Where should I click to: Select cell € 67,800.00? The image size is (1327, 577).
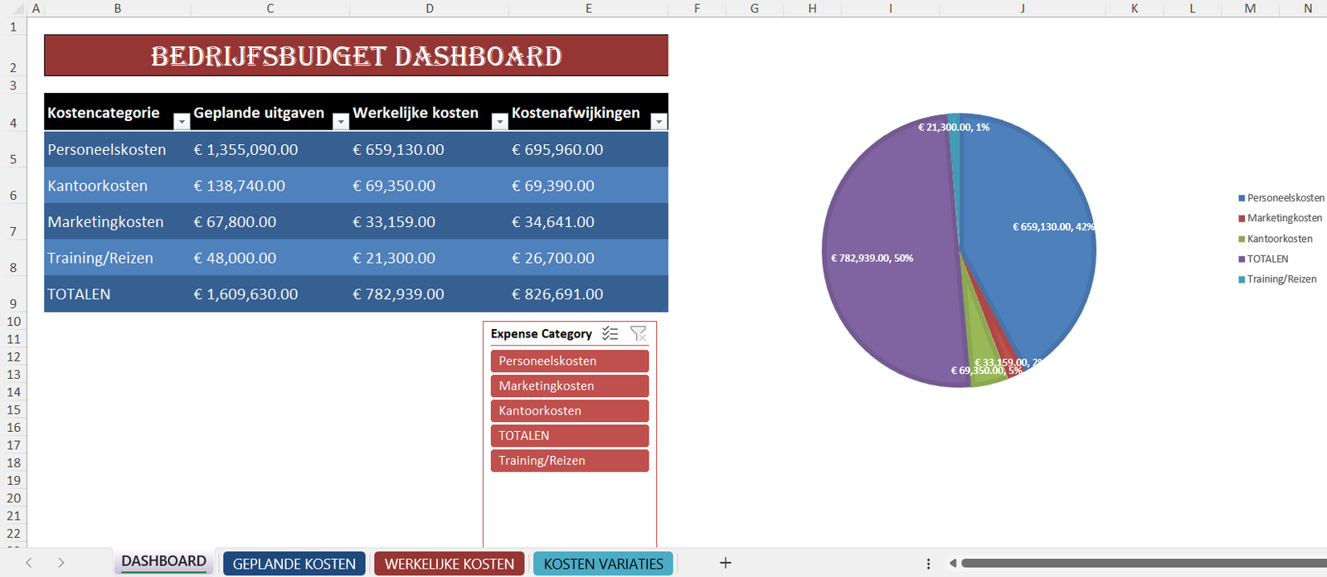click(270, 221)
